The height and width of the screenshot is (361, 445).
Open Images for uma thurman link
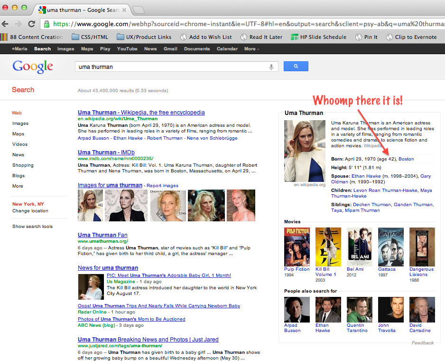[110, 185]
